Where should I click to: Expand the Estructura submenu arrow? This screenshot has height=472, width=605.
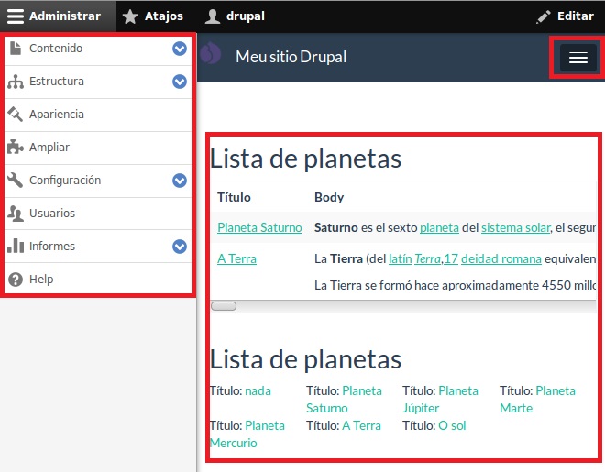180,82
